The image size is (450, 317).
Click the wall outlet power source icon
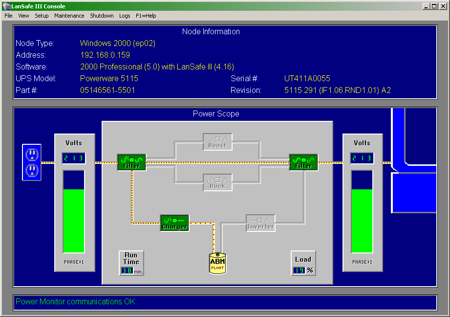click(32, 162)
